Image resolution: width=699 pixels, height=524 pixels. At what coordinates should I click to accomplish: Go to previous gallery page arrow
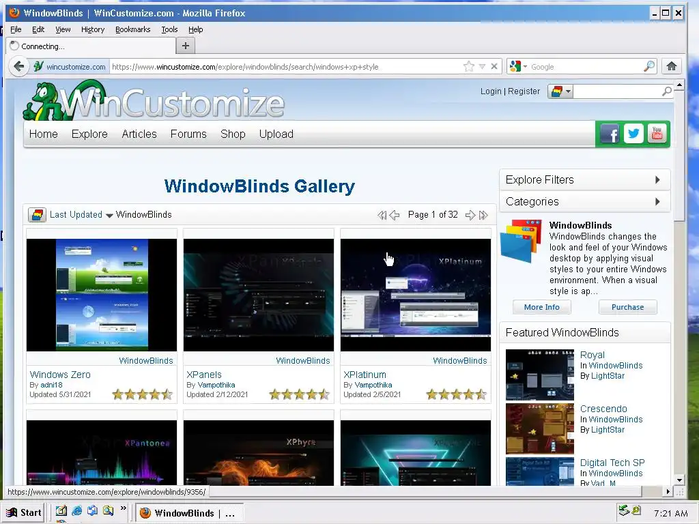tap(394, 215)
